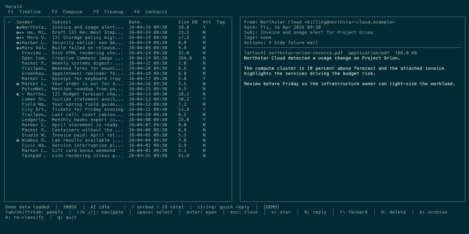Select the 'Rich HTML rendering sho' message
This screenshot has height=234, width=469.
pyautogui.click(x=118, y=53)
